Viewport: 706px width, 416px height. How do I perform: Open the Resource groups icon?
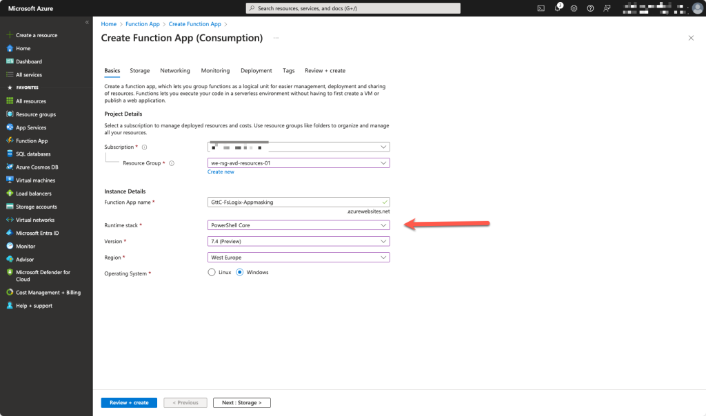tap(10, 114)
